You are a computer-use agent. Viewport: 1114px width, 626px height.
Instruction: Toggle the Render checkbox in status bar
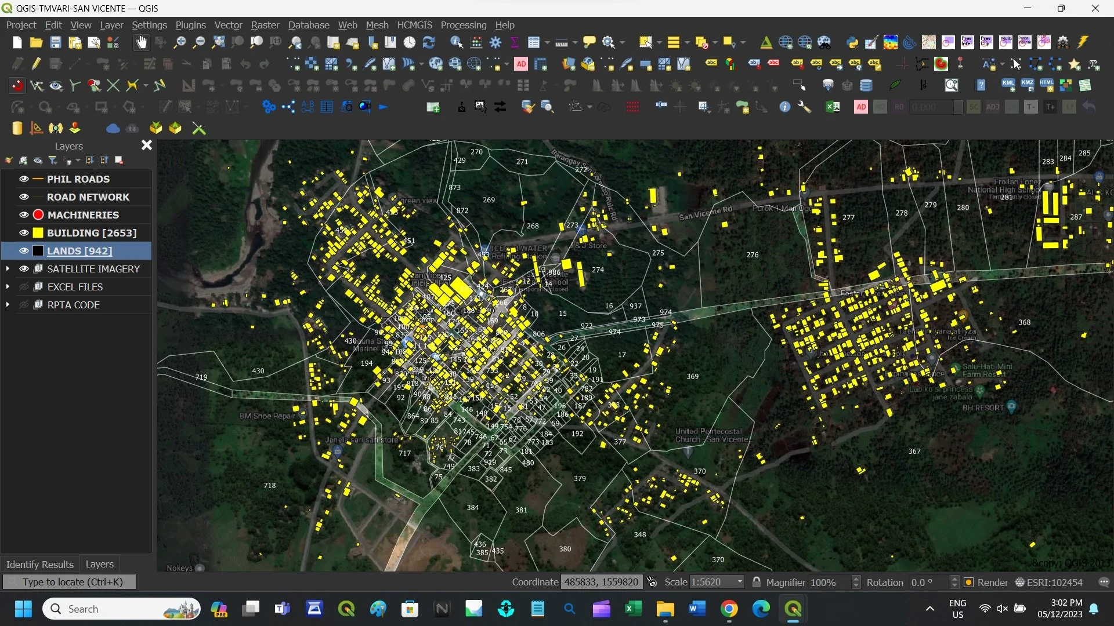point(968,583)
